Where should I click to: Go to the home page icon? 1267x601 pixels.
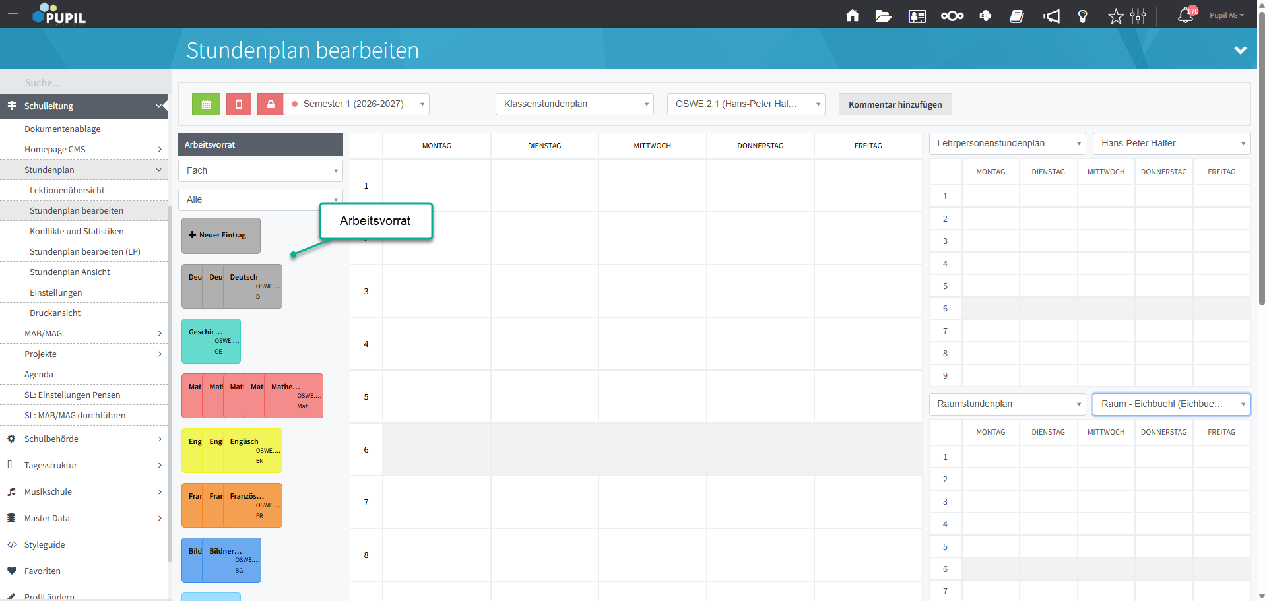coord(853,16)
